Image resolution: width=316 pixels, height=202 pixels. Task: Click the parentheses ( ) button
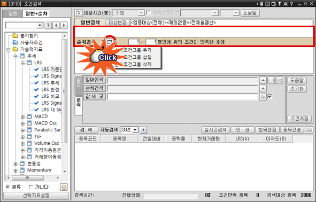[271, 80]
